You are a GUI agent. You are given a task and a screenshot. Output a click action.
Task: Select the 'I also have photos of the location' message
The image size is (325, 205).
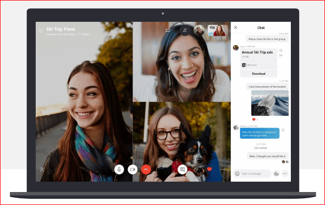pyautogui.click(x=267, y=87)
